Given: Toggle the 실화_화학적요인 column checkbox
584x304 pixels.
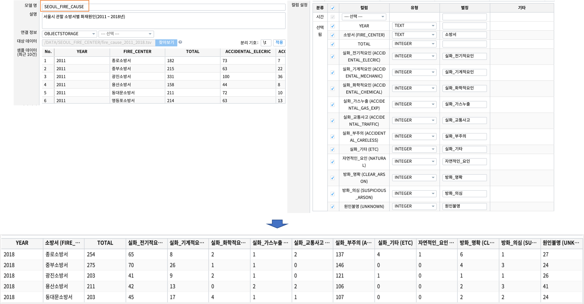Looking at the screenshot, I should tap(333, 89).
